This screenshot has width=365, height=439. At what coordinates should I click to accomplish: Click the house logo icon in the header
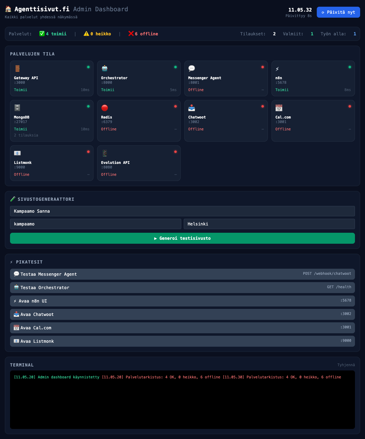pyautogui.click(x=8, y=9)
